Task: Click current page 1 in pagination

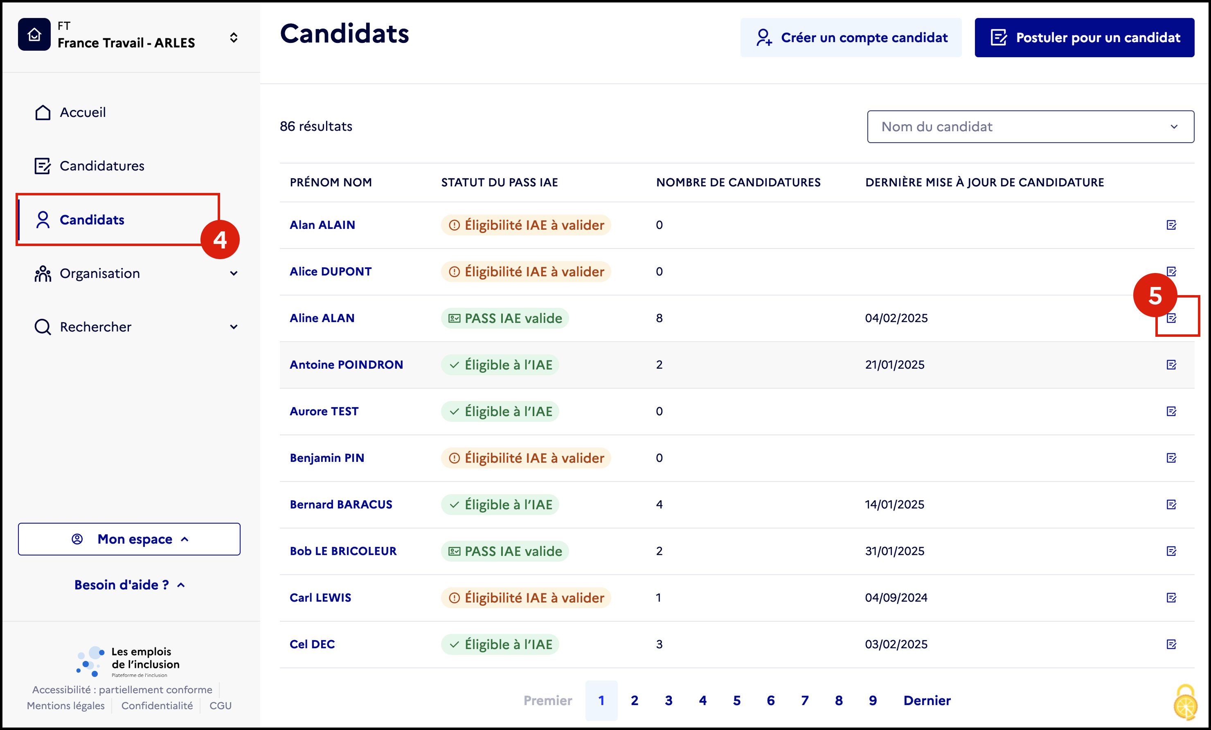Action: (x=601, y=701)
